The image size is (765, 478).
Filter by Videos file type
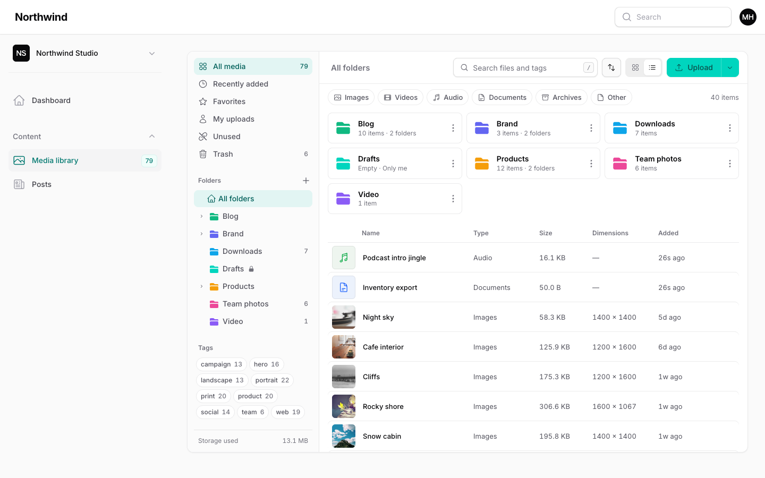pyautogui.click(x=401, y=97)
